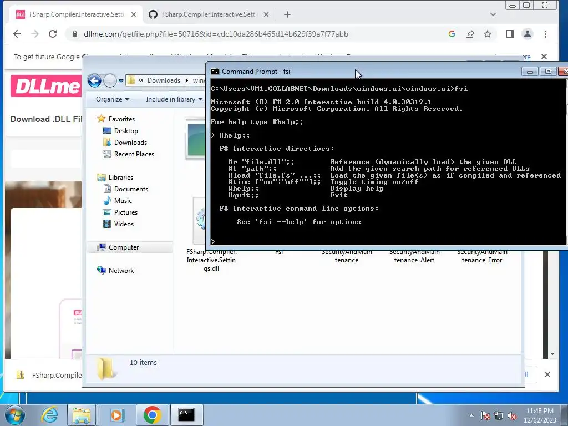Show hidden tray icons arrow
The image size is (568, 426).
click(x=471, y=415)
